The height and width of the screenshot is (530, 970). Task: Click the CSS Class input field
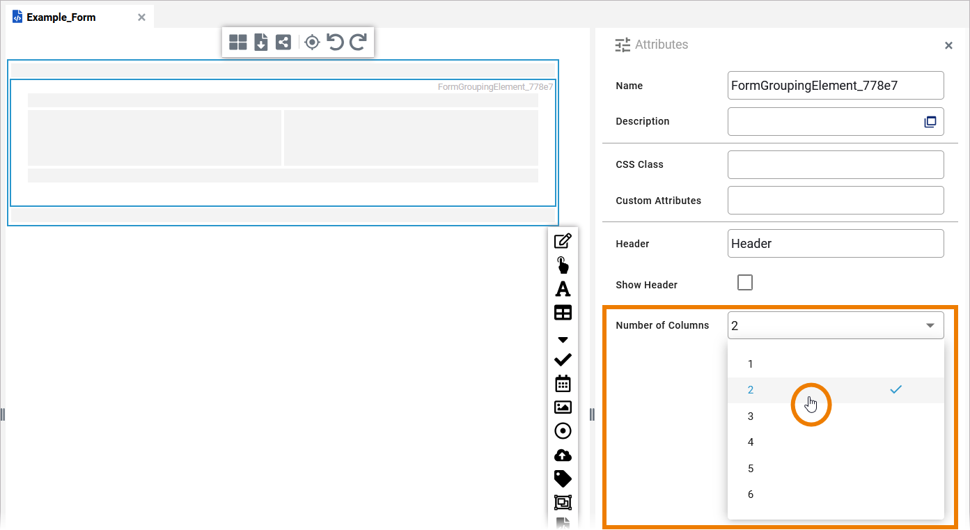836,165
